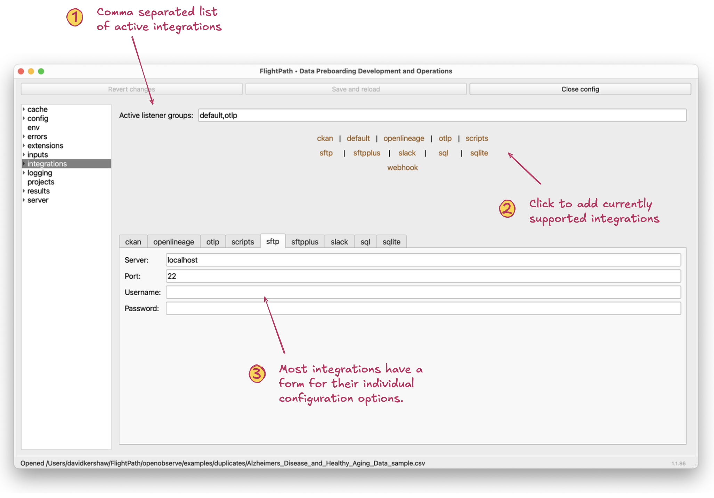Expand the errors tree node arrow
This screenshot has width=714, height=498.
24,136
